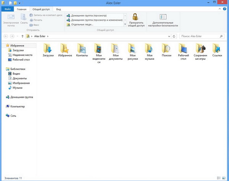Open the Загрузки folder icon
The image size is (229, 181).
click(x=48, y=48)
